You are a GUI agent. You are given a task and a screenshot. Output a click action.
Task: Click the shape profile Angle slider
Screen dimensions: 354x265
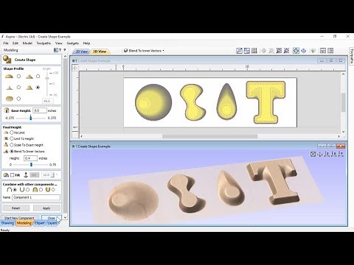(x=47, y=78)
